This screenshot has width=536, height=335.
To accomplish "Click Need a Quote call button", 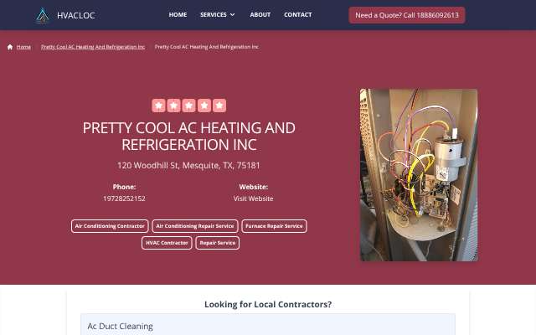I will click(x=407, y=15).
